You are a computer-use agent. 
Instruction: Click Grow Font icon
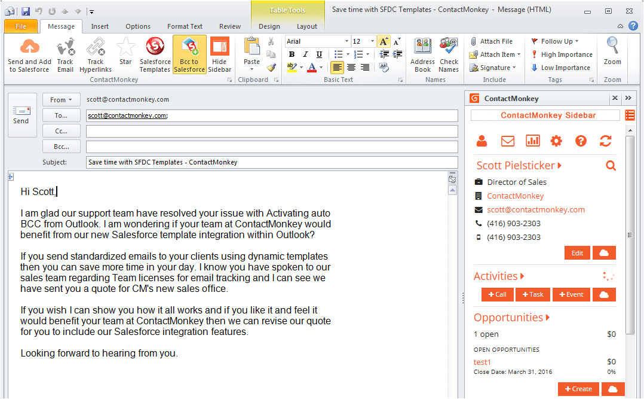tap(383, 41)
